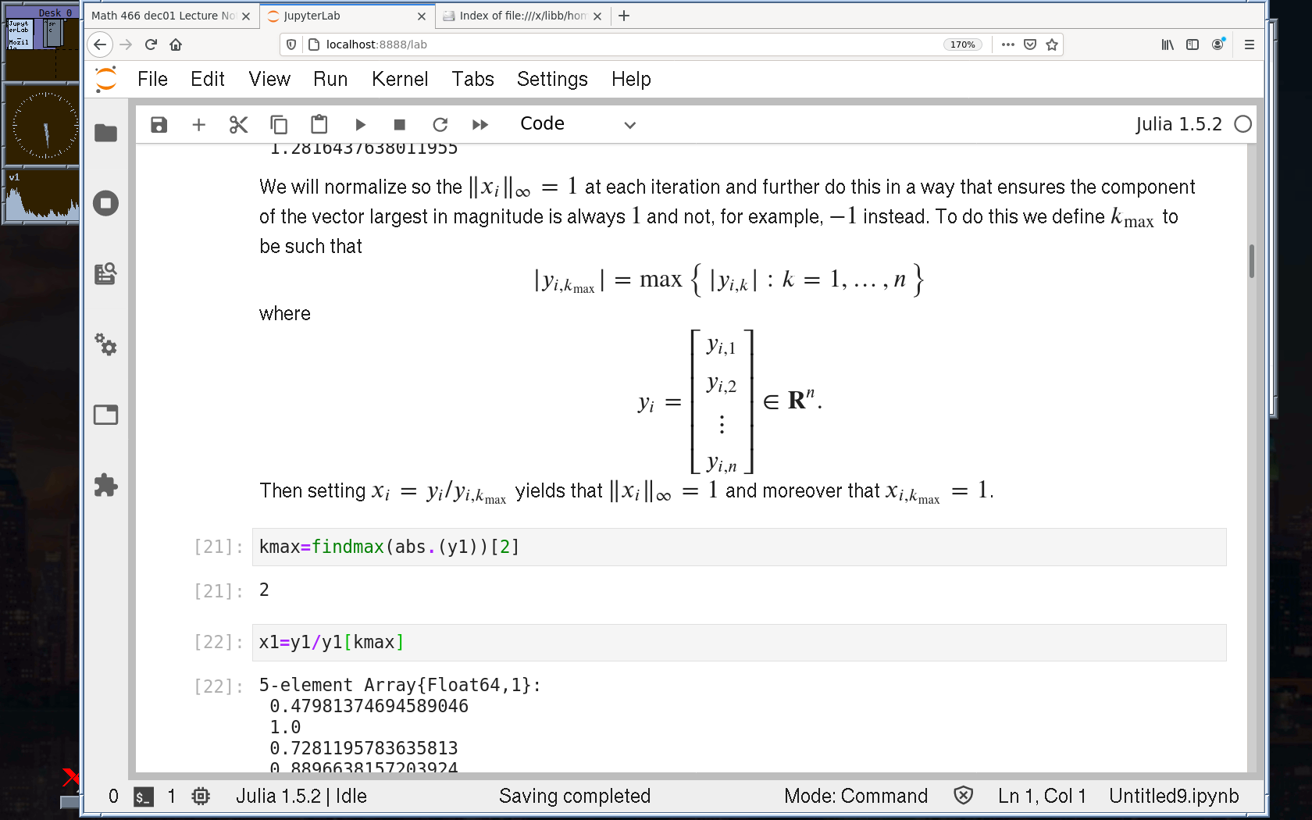This screenshot has width=1312, height=820.
Task: Run the selected cell with play icon
Action: 360,125
